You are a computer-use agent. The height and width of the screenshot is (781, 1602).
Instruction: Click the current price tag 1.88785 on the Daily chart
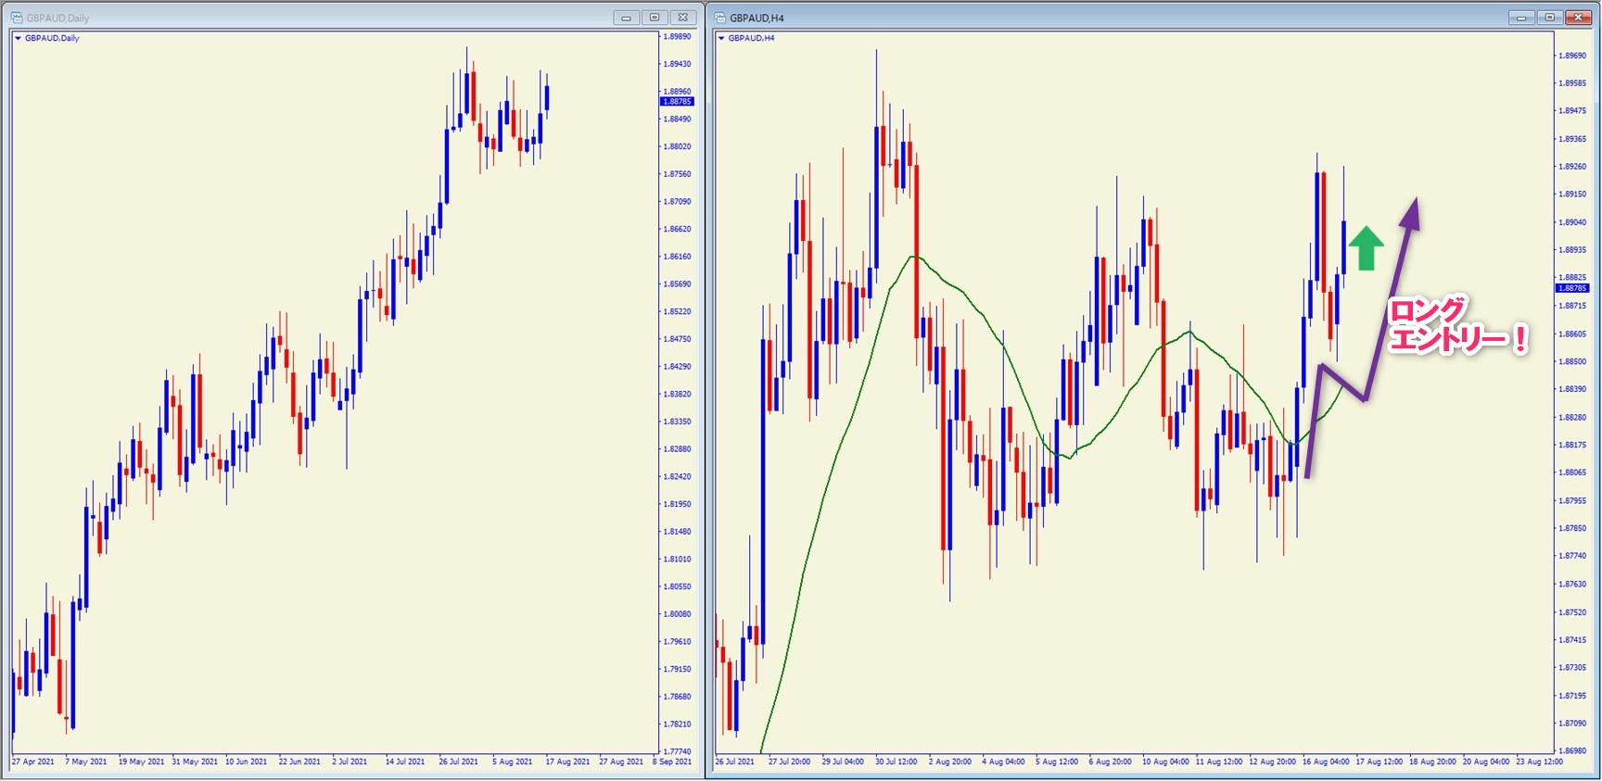(x=677, y=101)
